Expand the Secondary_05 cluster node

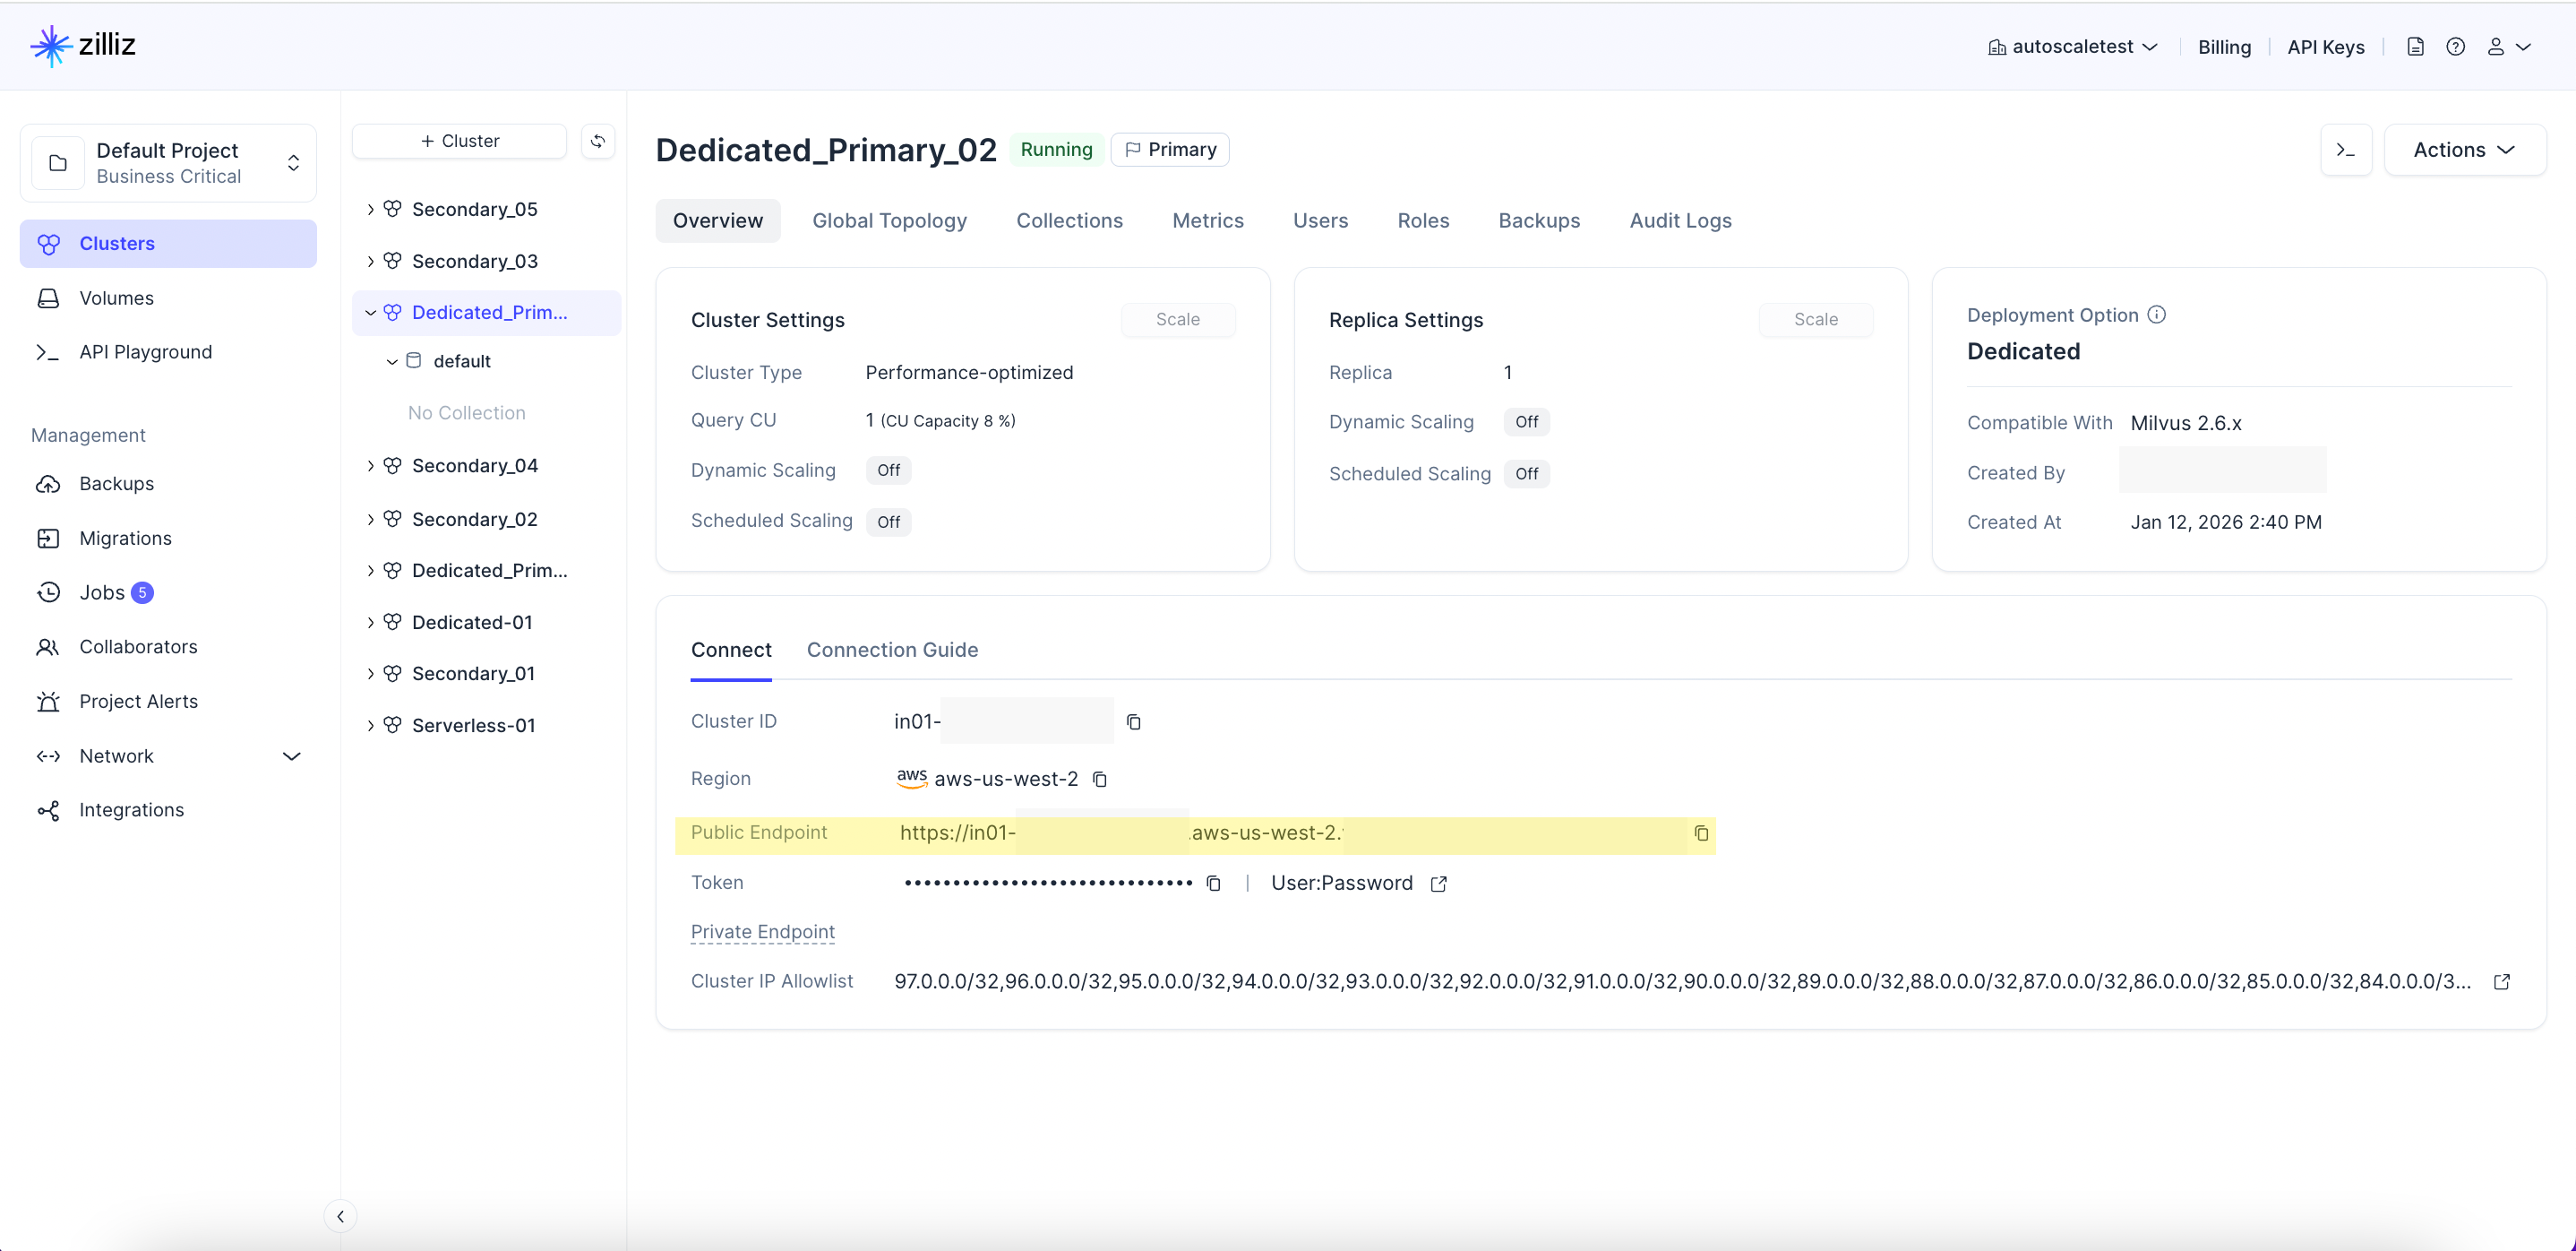tap(370, 209)
